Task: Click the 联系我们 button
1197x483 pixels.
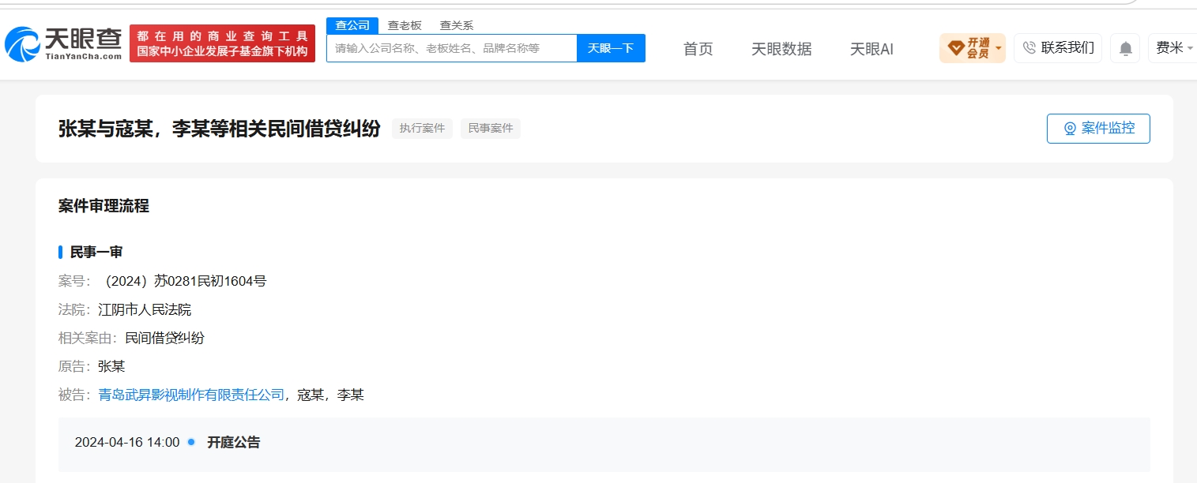Action: click(1058, 48)
